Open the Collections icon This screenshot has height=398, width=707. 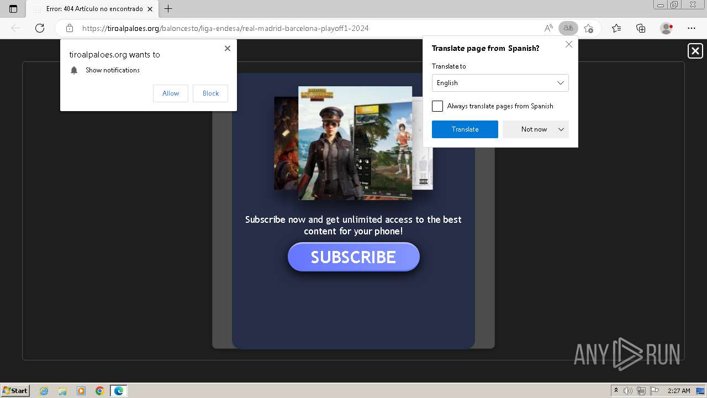coord(641,28)
